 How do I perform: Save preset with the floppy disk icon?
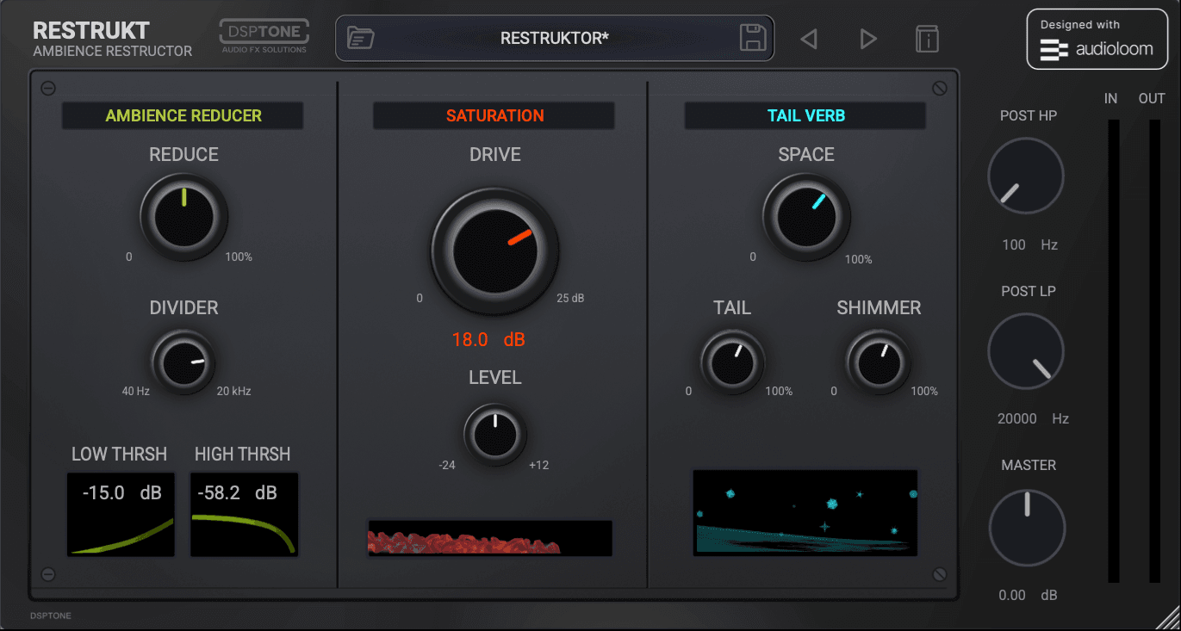pyautogui.click(x=753, y=38)
